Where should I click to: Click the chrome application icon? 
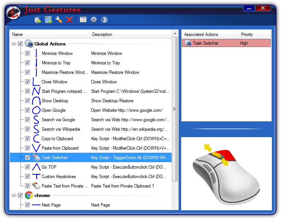click(x=29, y=195)
